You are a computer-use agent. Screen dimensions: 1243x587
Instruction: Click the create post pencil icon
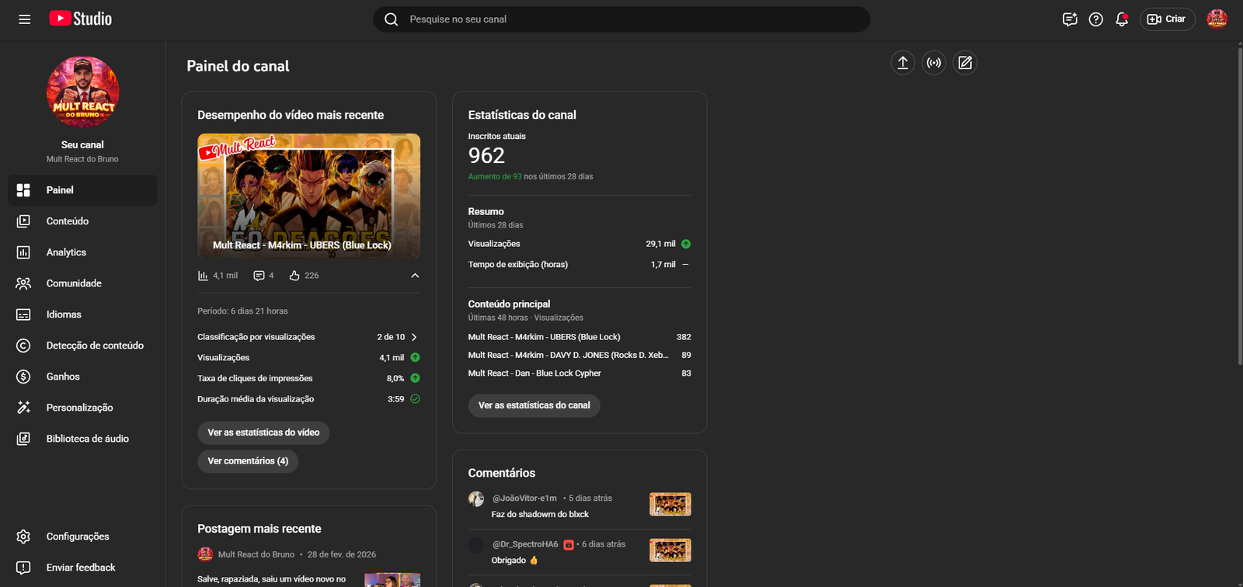pyautogui.click(x=965, y=63)
